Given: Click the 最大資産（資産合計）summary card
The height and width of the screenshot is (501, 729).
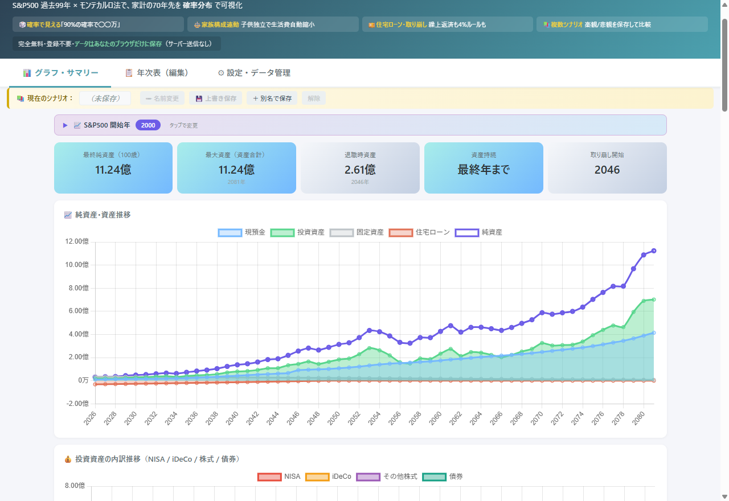Looking at the screenshot, I should [236, 168].
